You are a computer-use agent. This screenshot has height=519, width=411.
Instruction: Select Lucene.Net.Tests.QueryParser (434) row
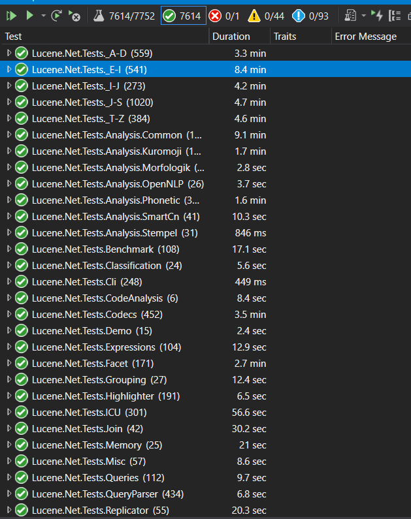pos(205,494)
